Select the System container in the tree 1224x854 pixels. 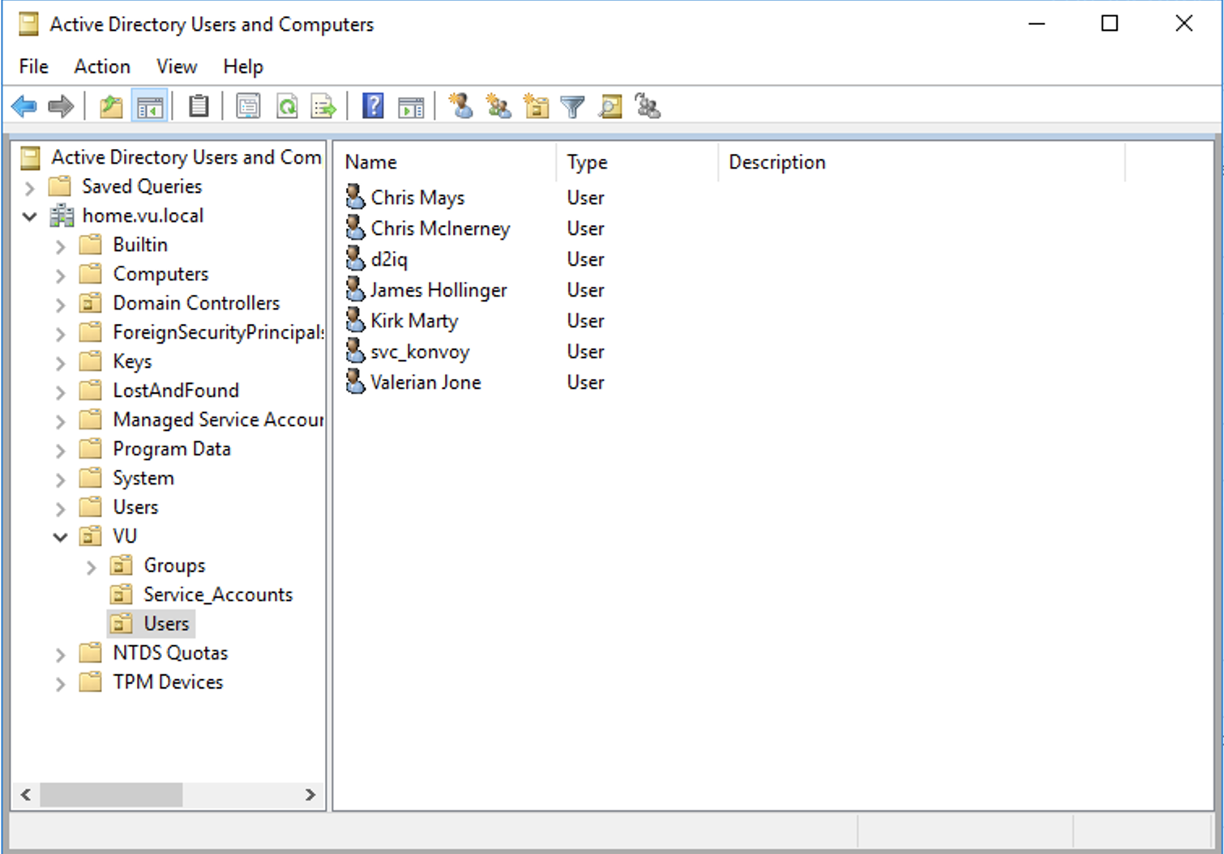click(x=143, y=478)
